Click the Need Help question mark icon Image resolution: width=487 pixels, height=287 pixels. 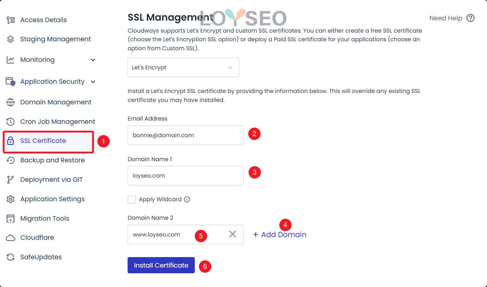[x=470, y=18]
